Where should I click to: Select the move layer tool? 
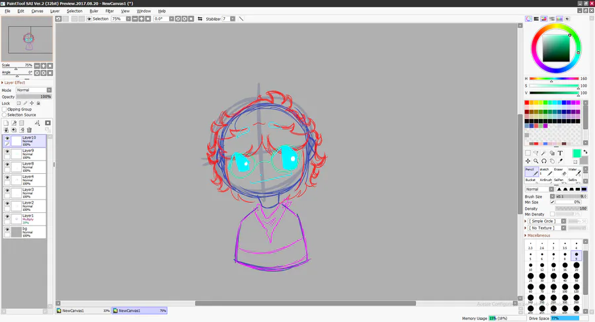coord(528,161)
